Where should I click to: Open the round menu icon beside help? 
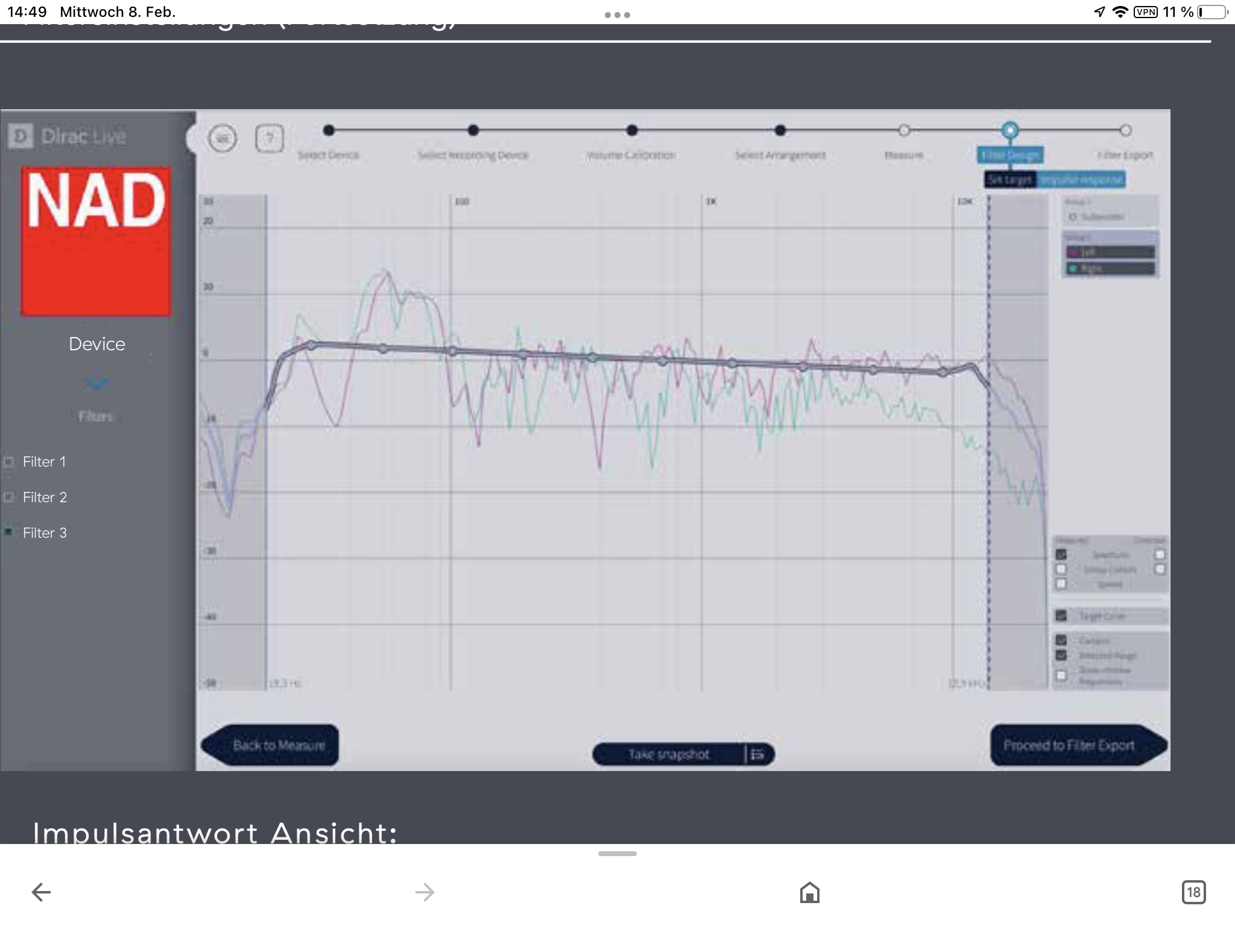tap(223, 139)
